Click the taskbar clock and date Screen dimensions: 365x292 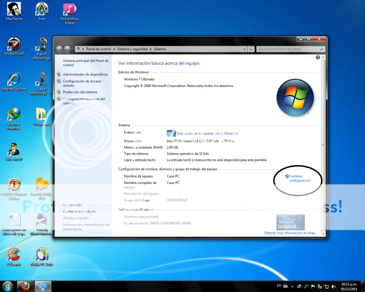coord(349,287)
